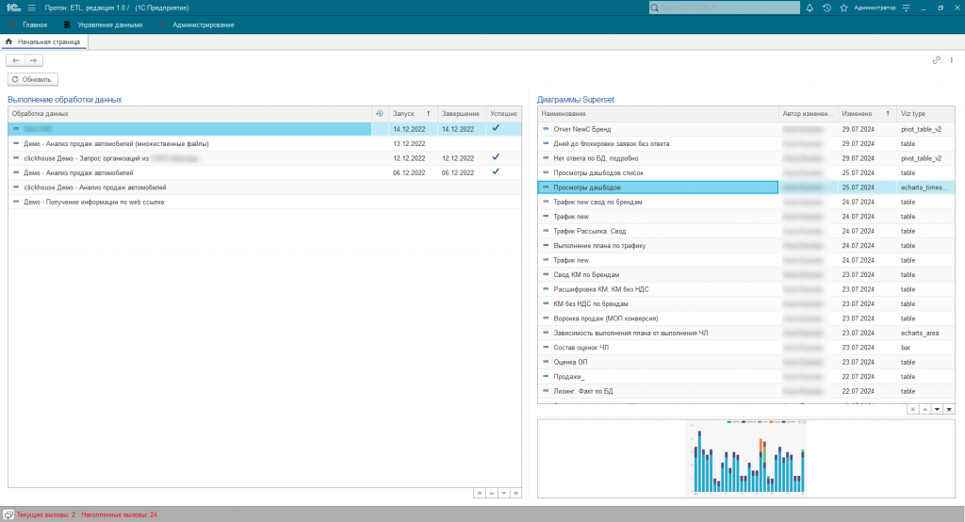Open the three-dot more menu
Screen dimensions: 965x522
click(952, 60)
